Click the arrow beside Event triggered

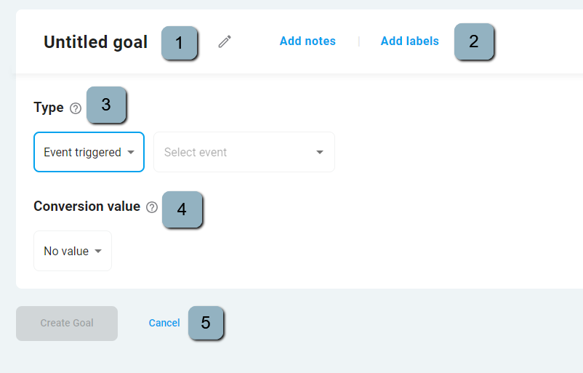(x=131, y=152)
